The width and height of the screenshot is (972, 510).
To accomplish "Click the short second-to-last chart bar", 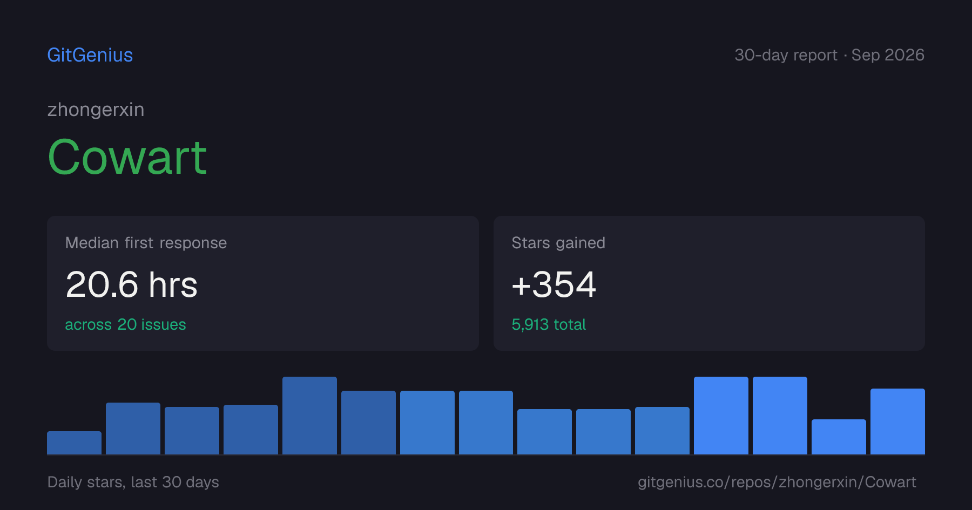I will (x=839, y=437).
